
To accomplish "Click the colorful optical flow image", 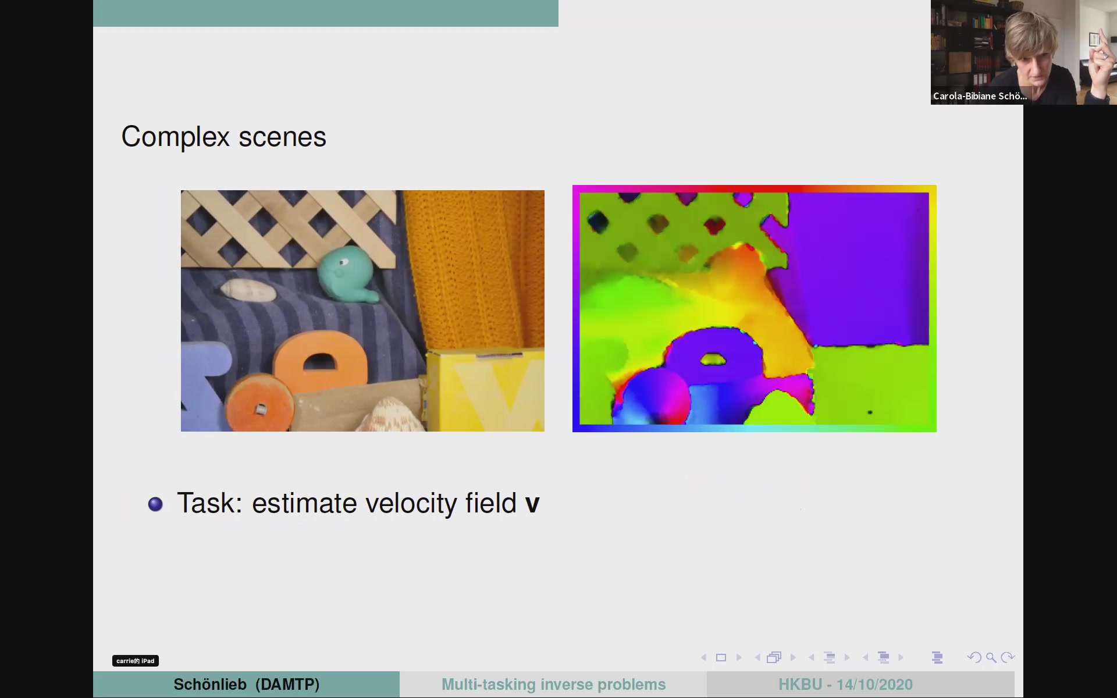I will [x=755, y=309].
